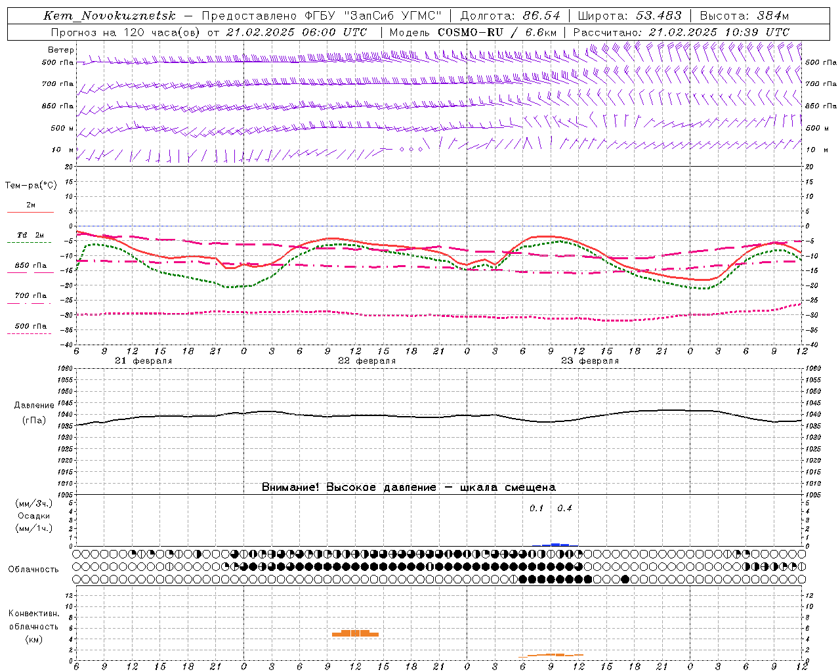Click the '2м' temperature legend entry
The image size is (840, 672).
(31, 205)
